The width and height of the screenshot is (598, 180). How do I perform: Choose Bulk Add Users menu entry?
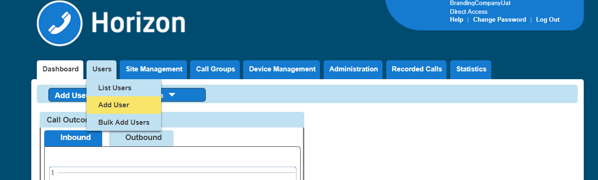(124, 122)
